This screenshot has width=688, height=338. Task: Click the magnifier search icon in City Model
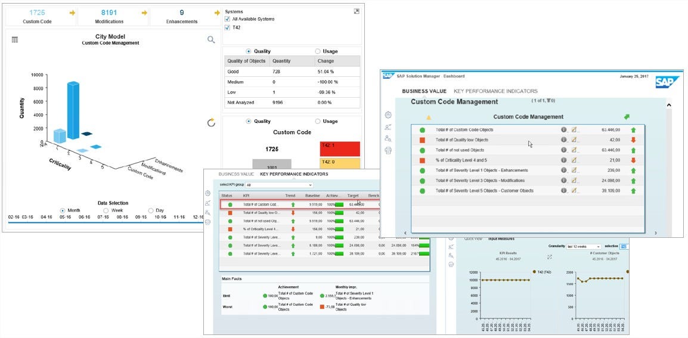coord(211,39)
